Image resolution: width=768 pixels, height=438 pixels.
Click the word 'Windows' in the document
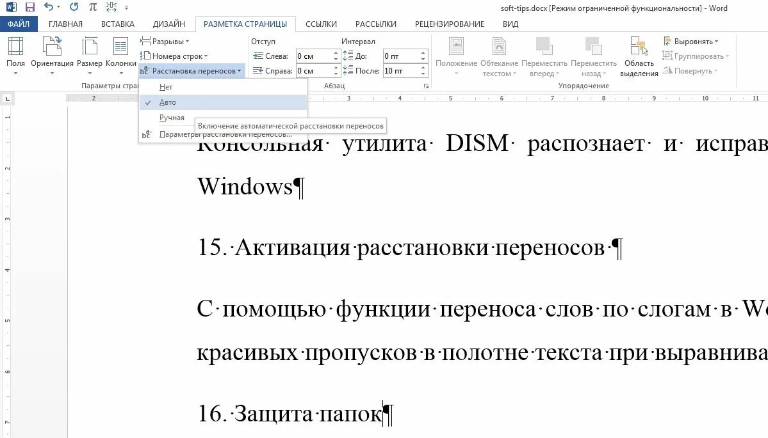245,186
